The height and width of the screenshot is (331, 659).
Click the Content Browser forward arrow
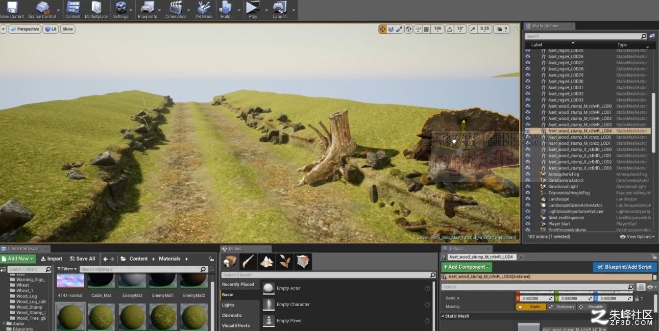[x=112, y=259]
